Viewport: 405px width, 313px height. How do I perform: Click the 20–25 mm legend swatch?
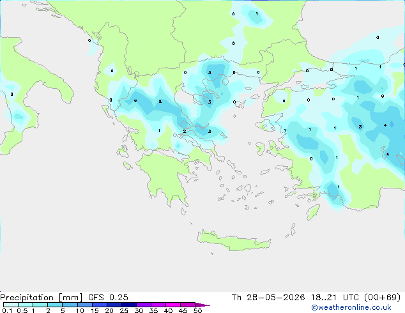(114, 305)
